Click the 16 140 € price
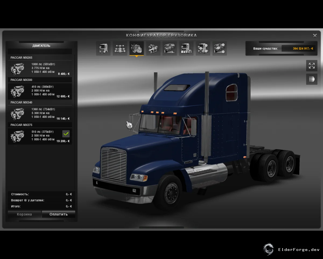Screen dimensions: 323x259 63,119
